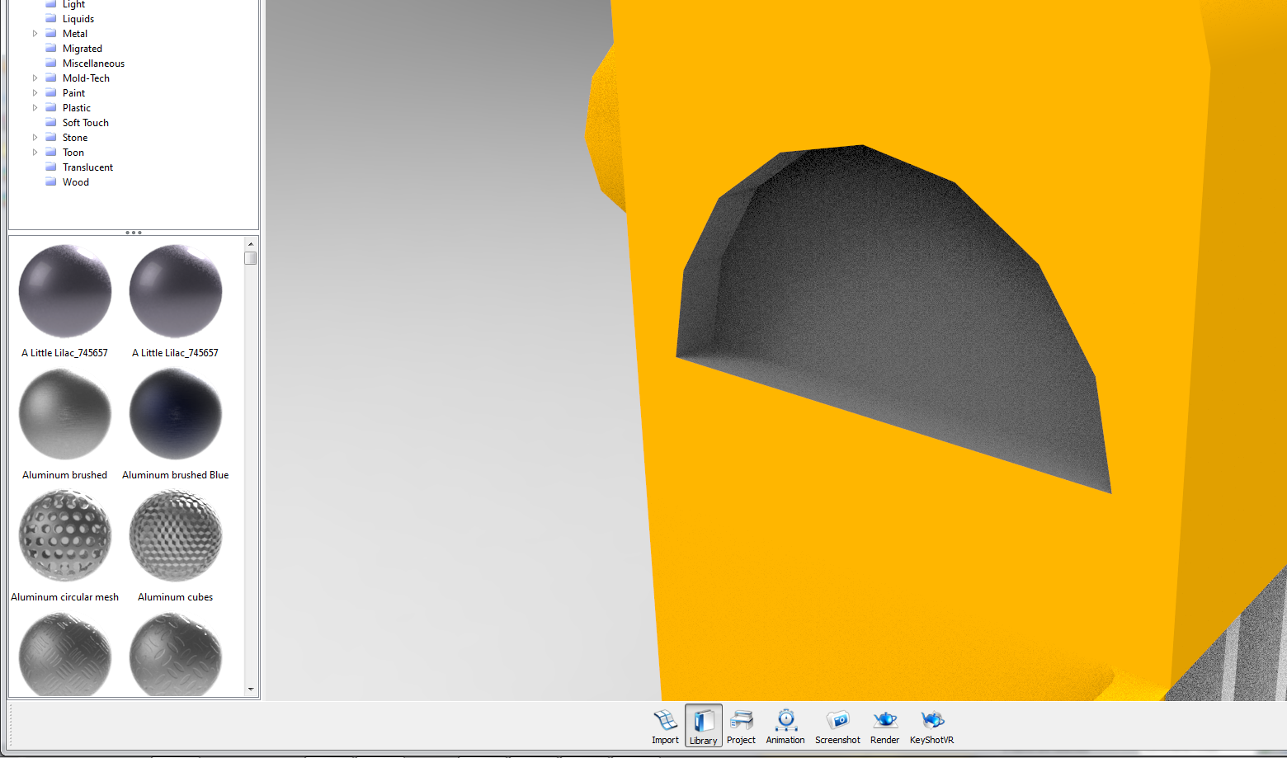Viewport: 1287px width, 758px height.
Task: Launch KeyShotVR
Action: (x=931, y=725)
